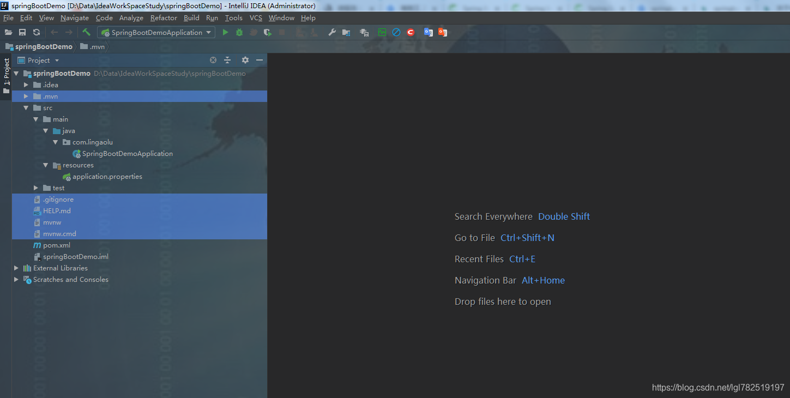Expand Scratches and Consoles arrow
The image size is (790, 398).
point(16,280)
